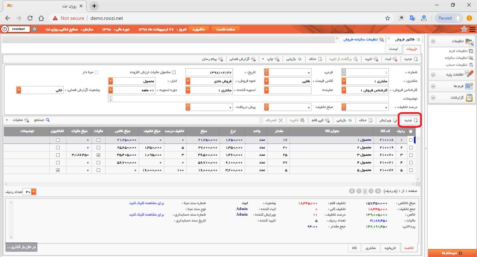Click the grid's horizontal scrollbar
This screenshot has width=477, height=257.
point(210,184)
